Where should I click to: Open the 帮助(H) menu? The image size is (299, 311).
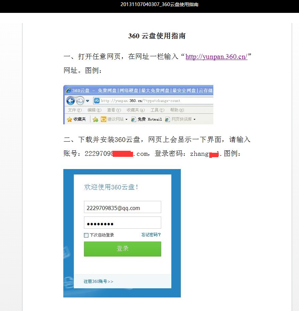(177, 110)
